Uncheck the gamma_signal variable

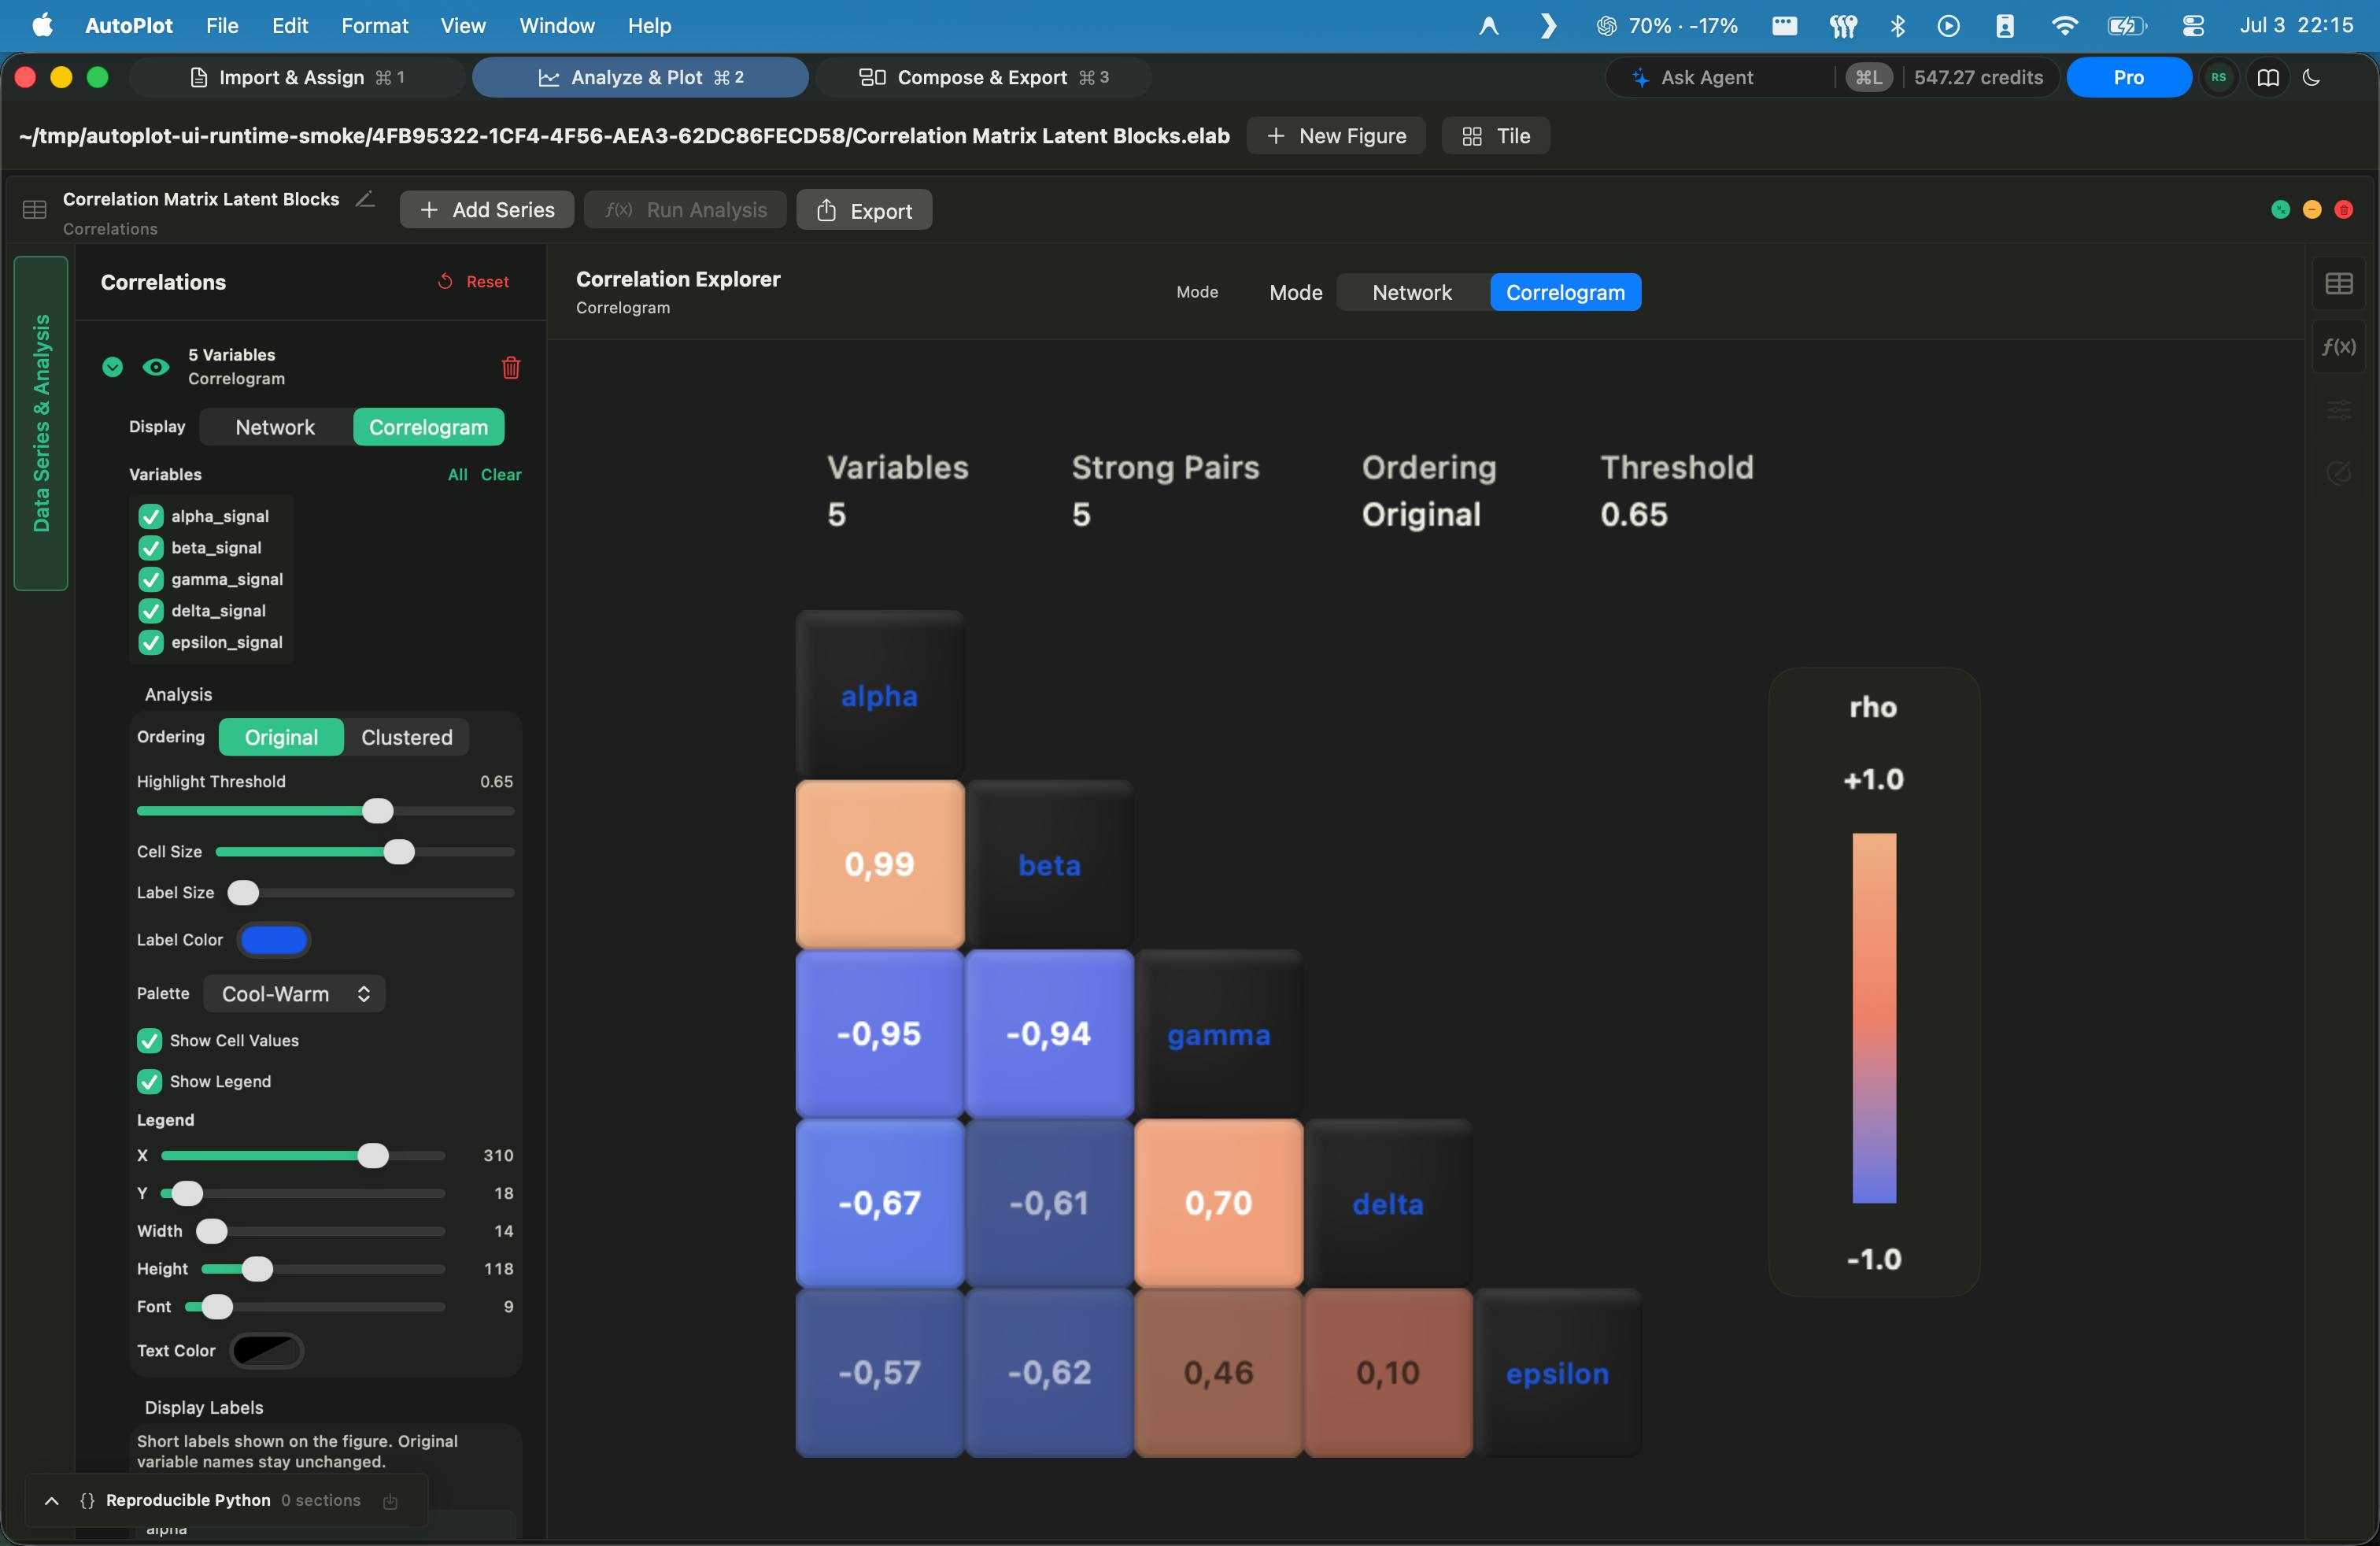[150, 579]
